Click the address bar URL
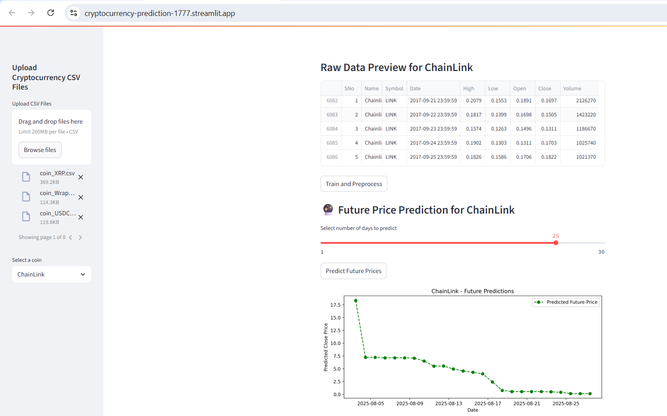 point(160,13)
